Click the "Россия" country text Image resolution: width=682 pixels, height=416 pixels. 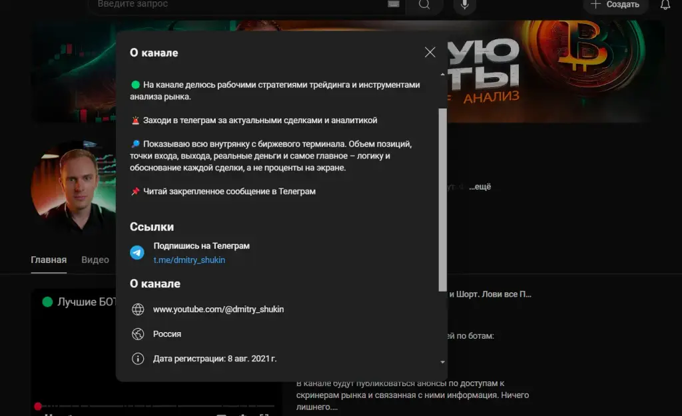167,334
